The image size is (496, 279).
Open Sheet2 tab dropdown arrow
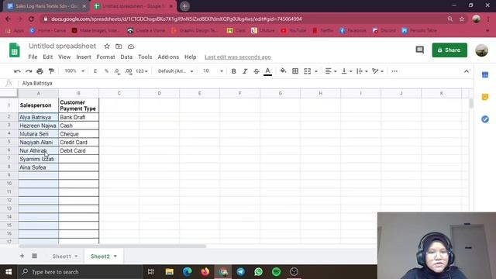[115, 257]
